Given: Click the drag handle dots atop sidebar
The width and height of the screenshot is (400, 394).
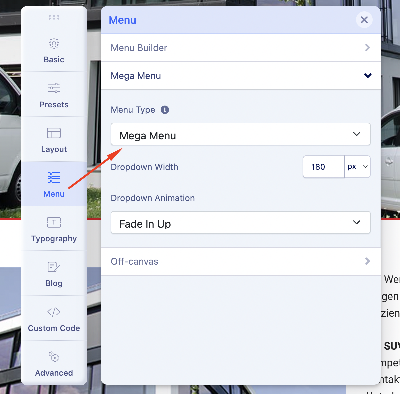Looking at the screenshot, I should pos(54,17).
